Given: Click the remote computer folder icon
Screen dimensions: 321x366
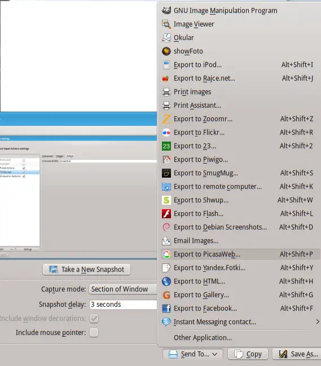Looking at the screenshot, I should pos(166,187).
